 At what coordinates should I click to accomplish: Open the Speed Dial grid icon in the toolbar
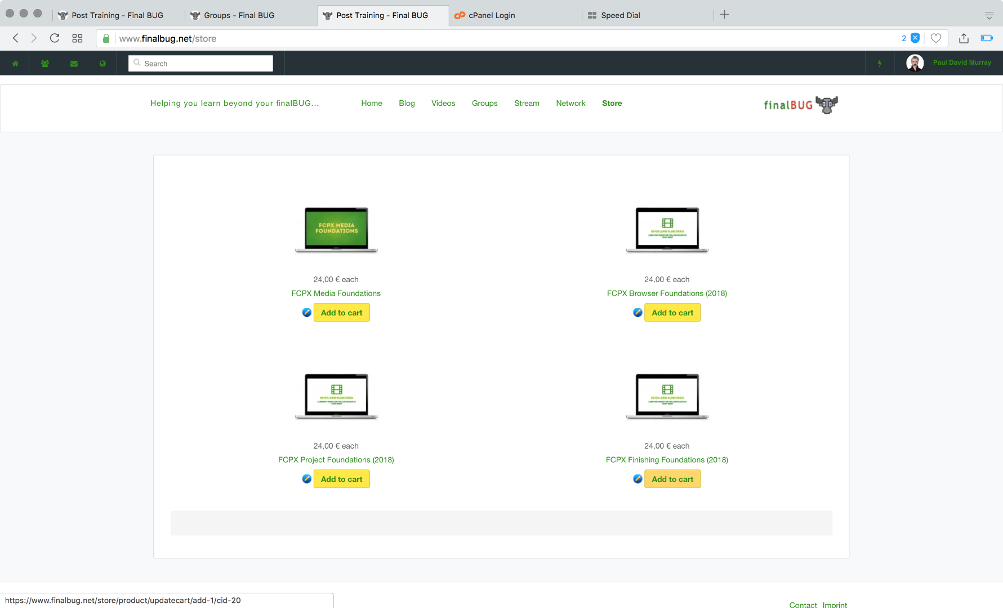77,38
